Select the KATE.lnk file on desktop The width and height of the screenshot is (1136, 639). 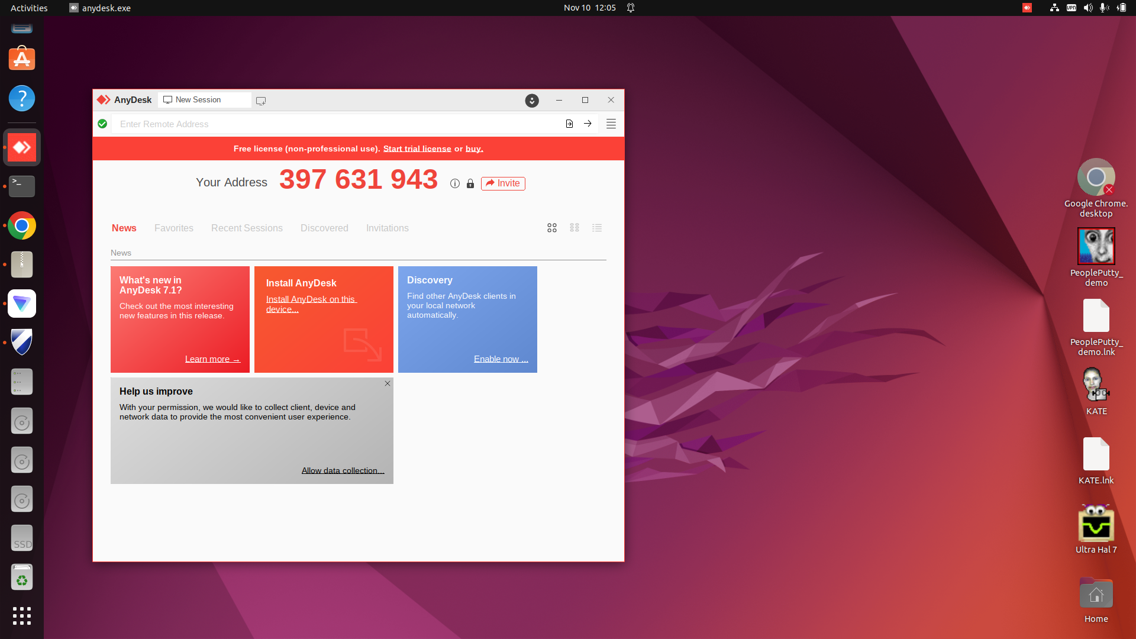tap(1096, 460)
